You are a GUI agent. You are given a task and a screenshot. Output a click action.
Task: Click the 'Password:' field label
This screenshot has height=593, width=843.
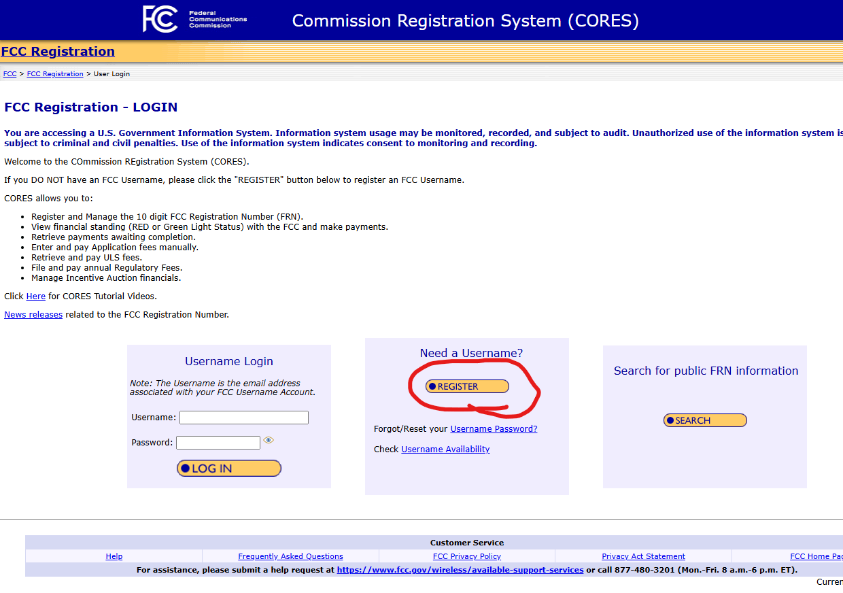[x=152, y=443]
